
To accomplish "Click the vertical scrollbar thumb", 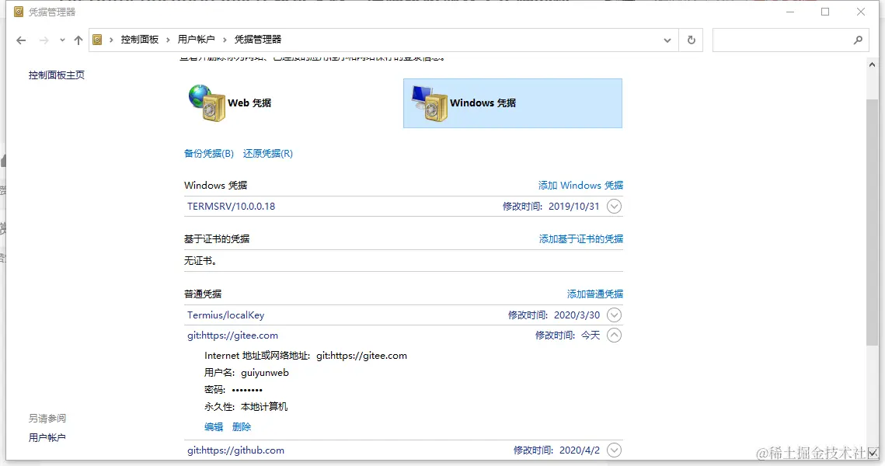I will click(872, 221).
